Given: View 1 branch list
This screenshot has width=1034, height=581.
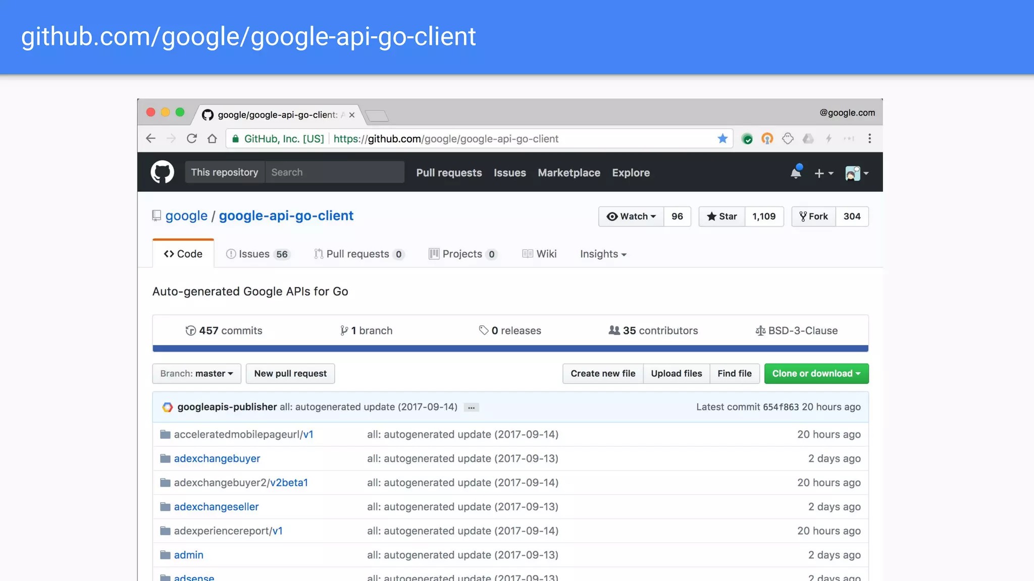Looking at the screenshot, I should coord(366,331).
